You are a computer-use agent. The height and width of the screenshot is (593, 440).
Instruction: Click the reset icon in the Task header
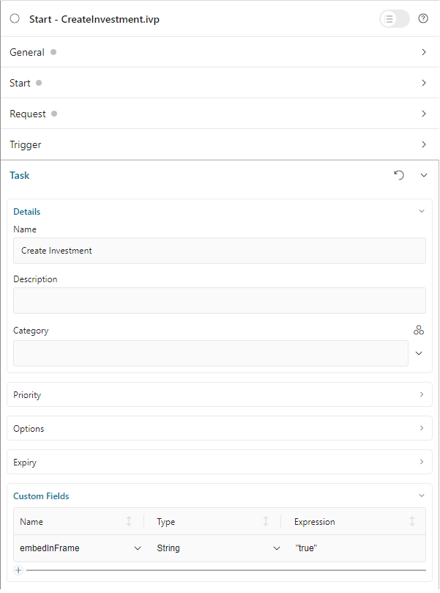point(398,175)
